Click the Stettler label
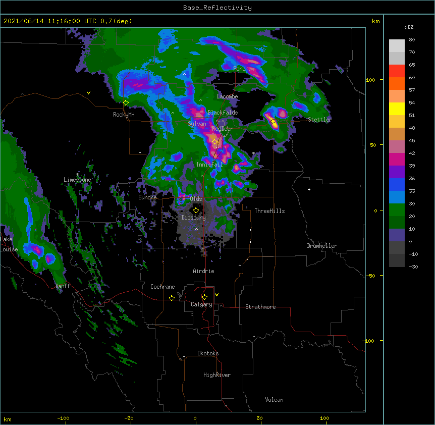This screenshot has width=435, height=425. tap(319, 120)
